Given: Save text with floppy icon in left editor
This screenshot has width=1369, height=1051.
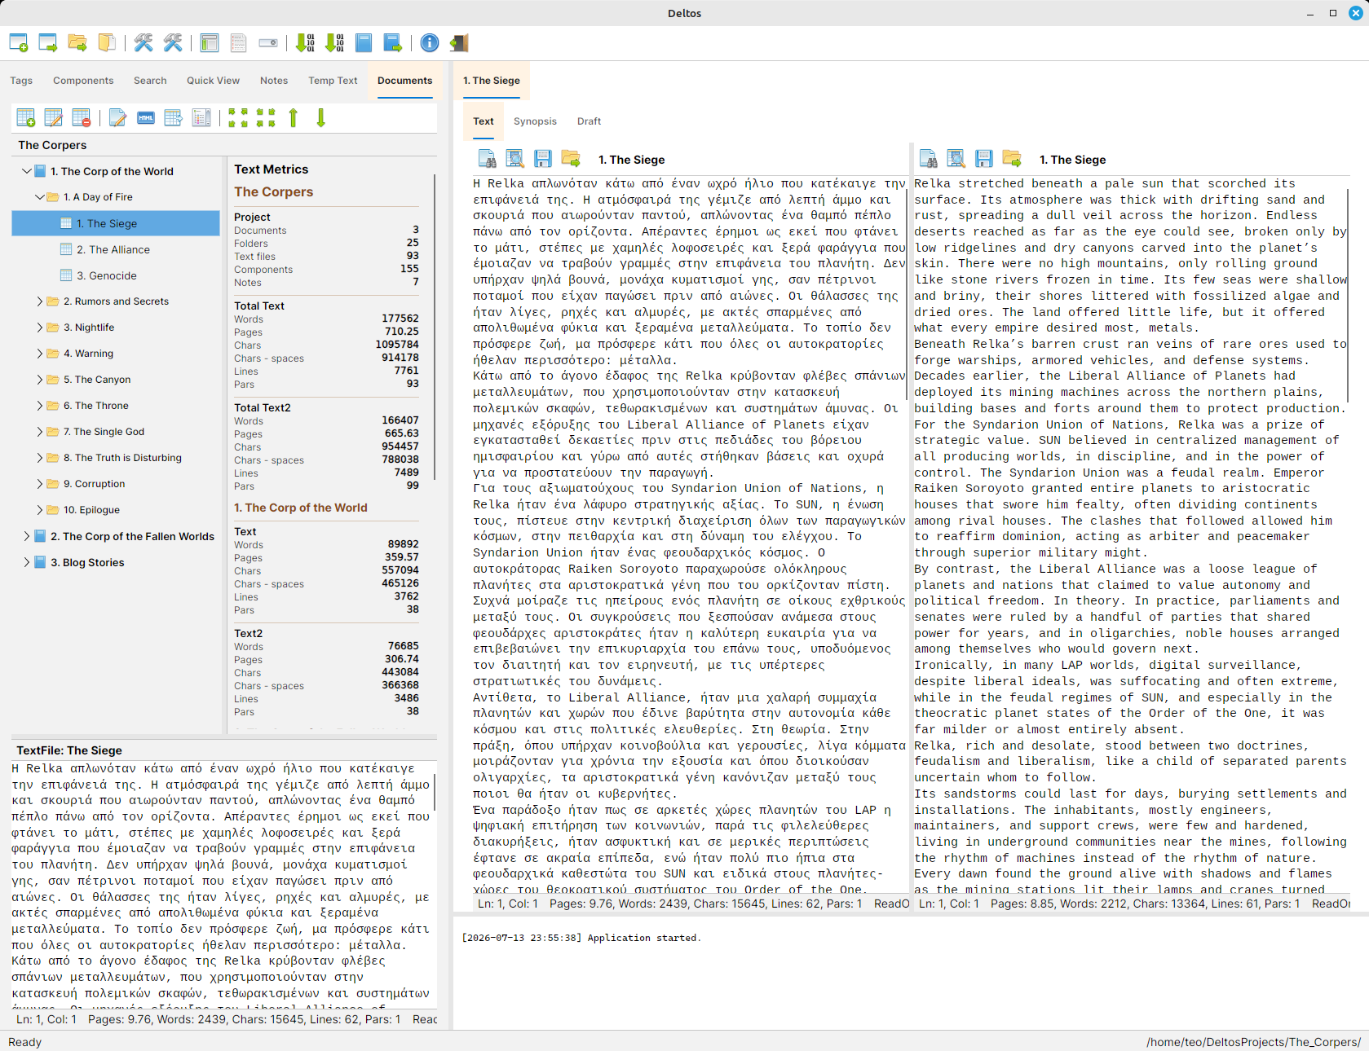Looking at the screenshot, I should 543,159.
